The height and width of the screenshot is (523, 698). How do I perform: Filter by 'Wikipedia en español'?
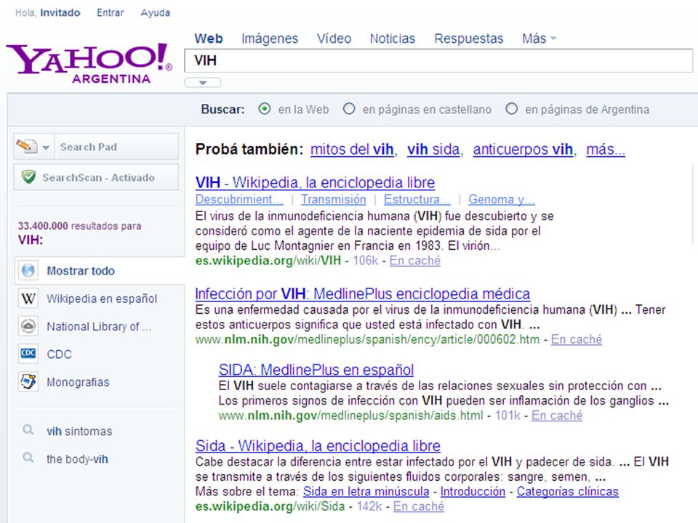coord(102,299)
